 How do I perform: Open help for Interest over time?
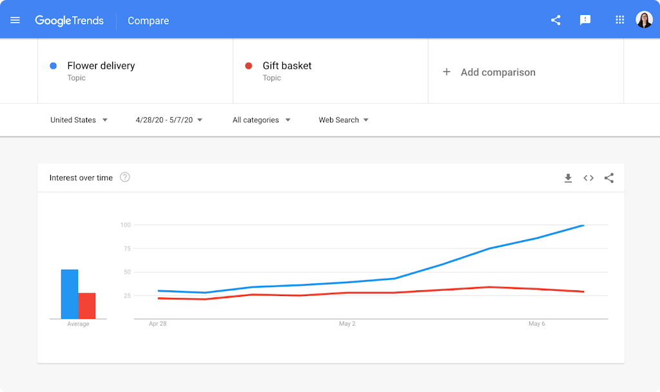[x=125, y=177]
